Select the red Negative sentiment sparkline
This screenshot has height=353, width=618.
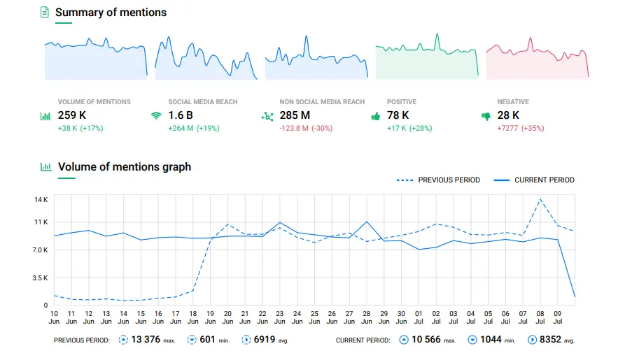(x=537, y=59)
